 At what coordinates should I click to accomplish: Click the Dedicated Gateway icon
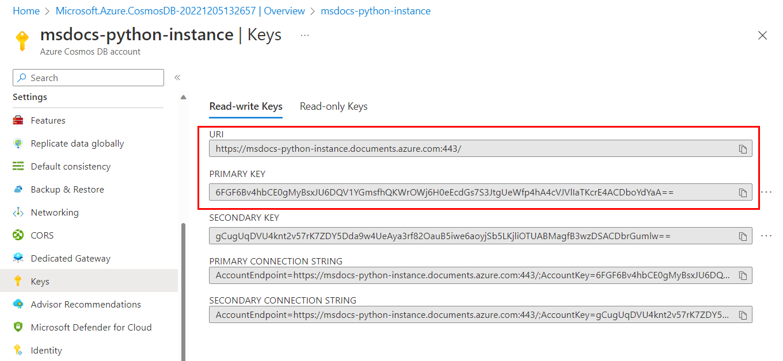[x=18, y=259]
